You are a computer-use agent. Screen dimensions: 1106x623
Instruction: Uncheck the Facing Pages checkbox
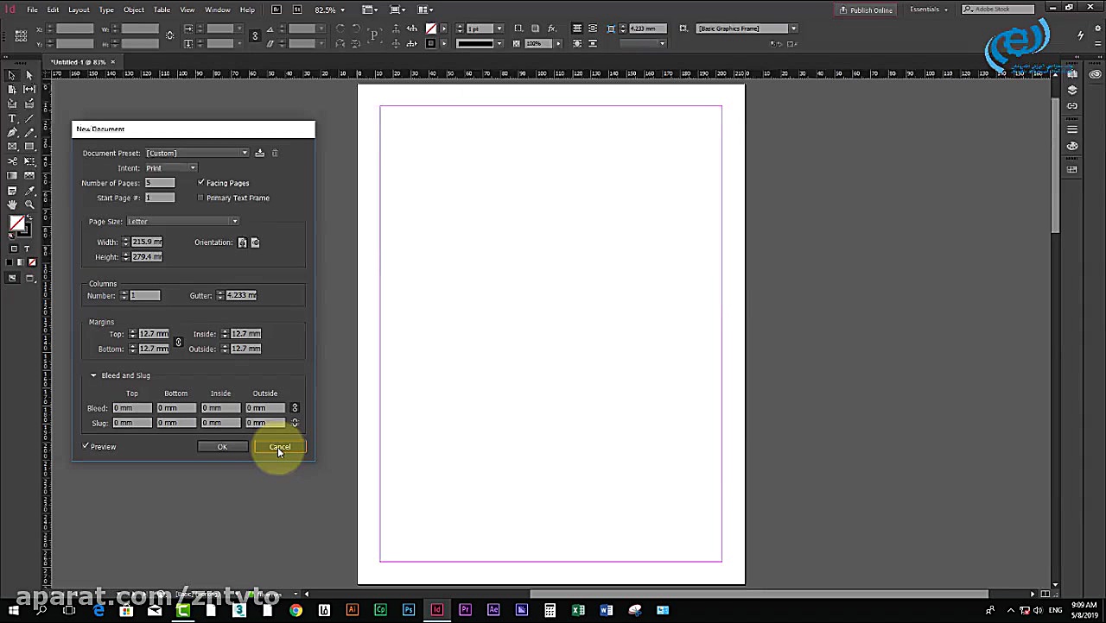201,183
